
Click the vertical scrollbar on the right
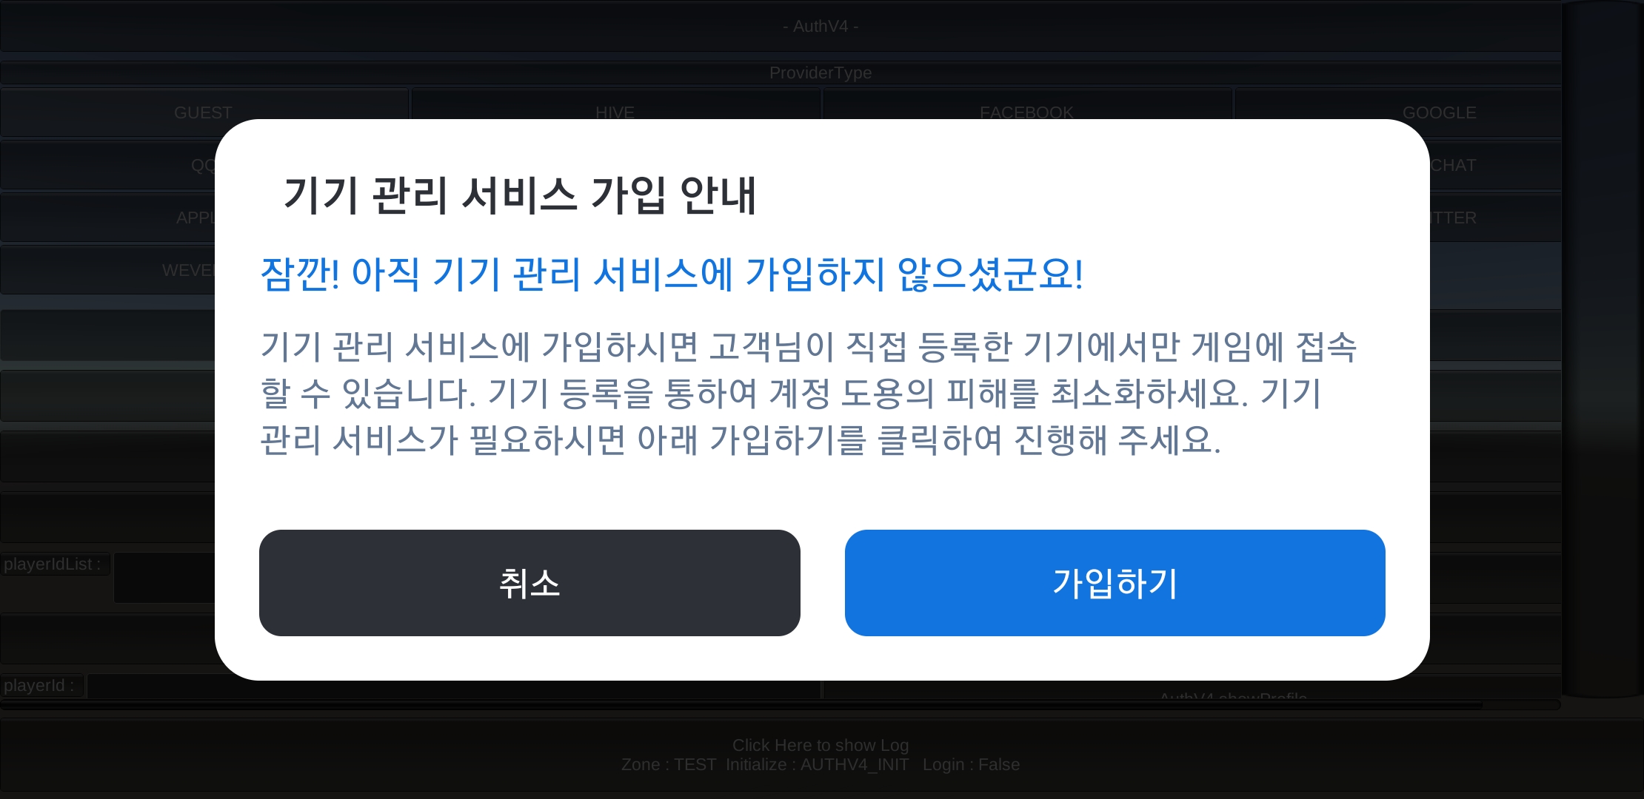point(1603,349)
